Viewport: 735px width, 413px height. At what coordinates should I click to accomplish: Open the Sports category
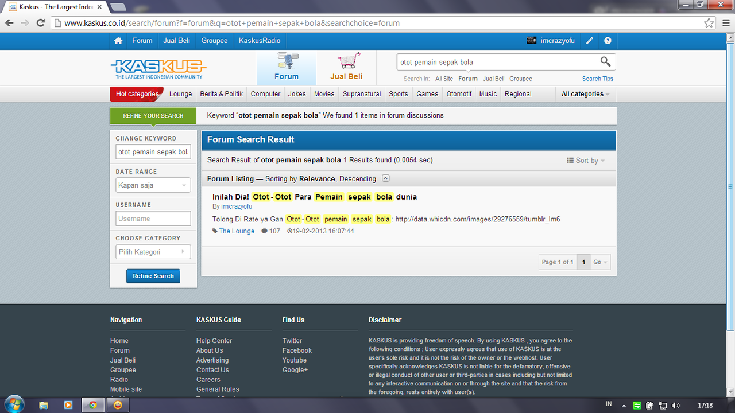[399, 94]
